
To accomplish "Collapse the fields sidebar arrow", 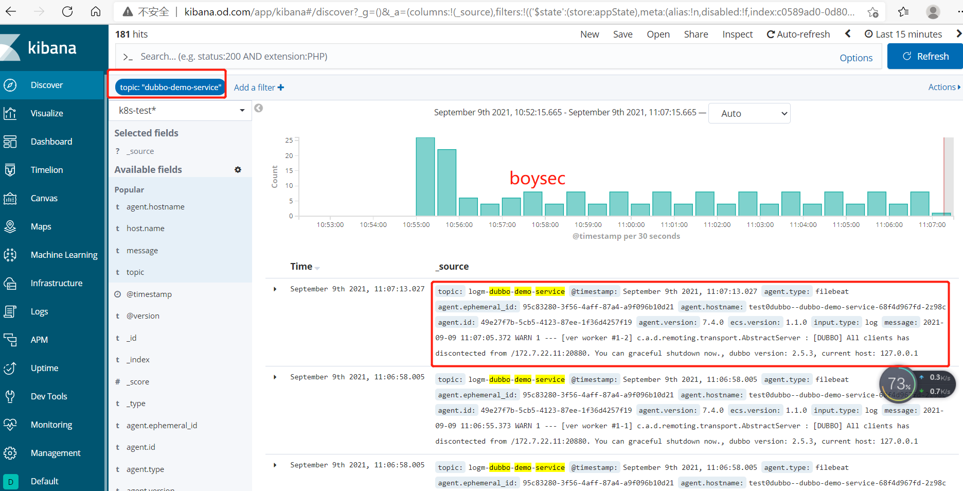I will point(259,108).
